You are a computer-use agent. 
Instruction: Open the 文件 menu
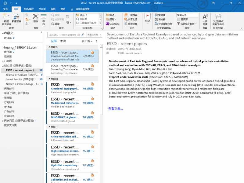(5, 9)
